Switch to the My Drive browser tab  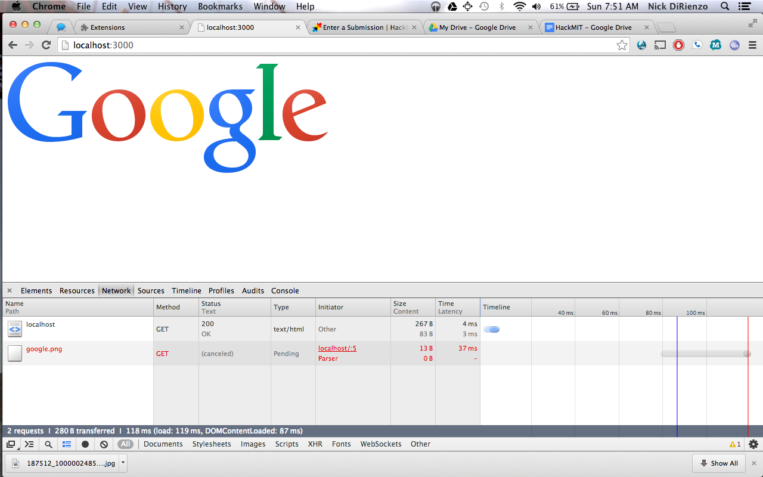tap(481, 27)
